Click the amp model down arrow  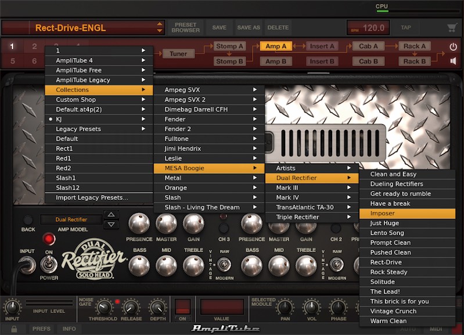[x=111, y=224]
